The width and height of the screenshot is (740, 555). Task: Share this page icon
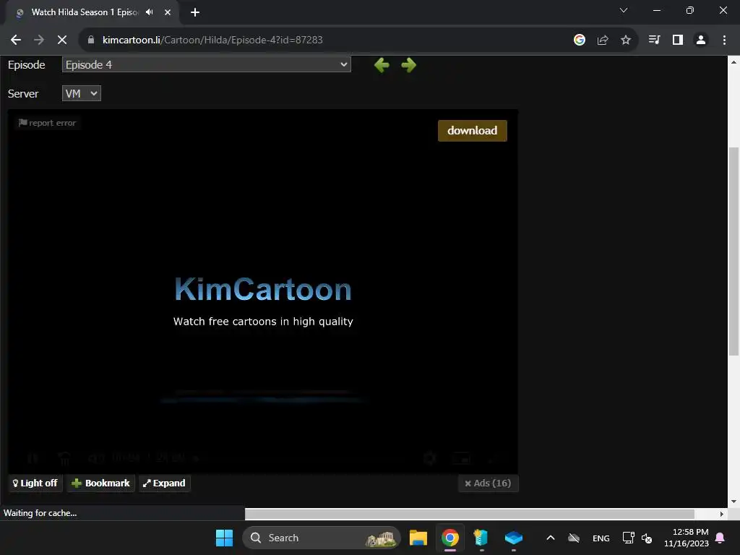tap(603, 40)
